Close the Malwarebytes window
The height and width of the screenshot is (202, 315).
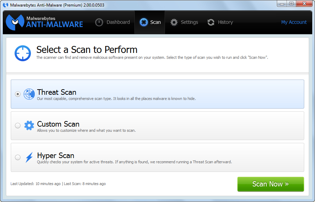tap(304, 3)
